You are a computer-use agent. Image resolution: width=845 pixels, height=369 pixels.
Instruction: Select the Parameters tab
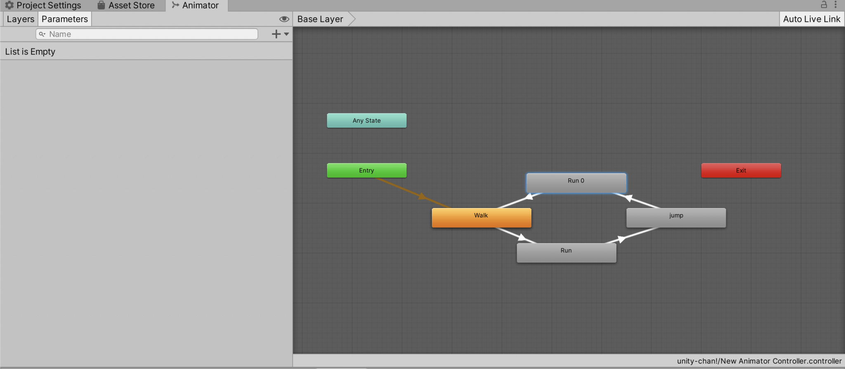(65, 19)
